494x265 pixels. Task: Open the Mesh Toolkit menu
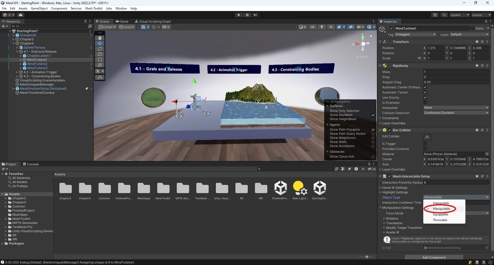point(94,8)
